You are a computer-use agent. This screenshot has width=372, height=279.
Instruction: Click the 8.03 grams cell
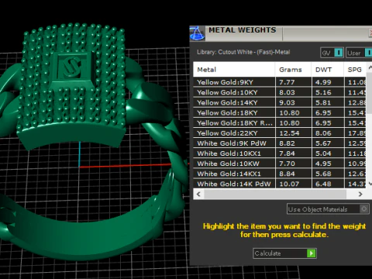pos(293,92)
